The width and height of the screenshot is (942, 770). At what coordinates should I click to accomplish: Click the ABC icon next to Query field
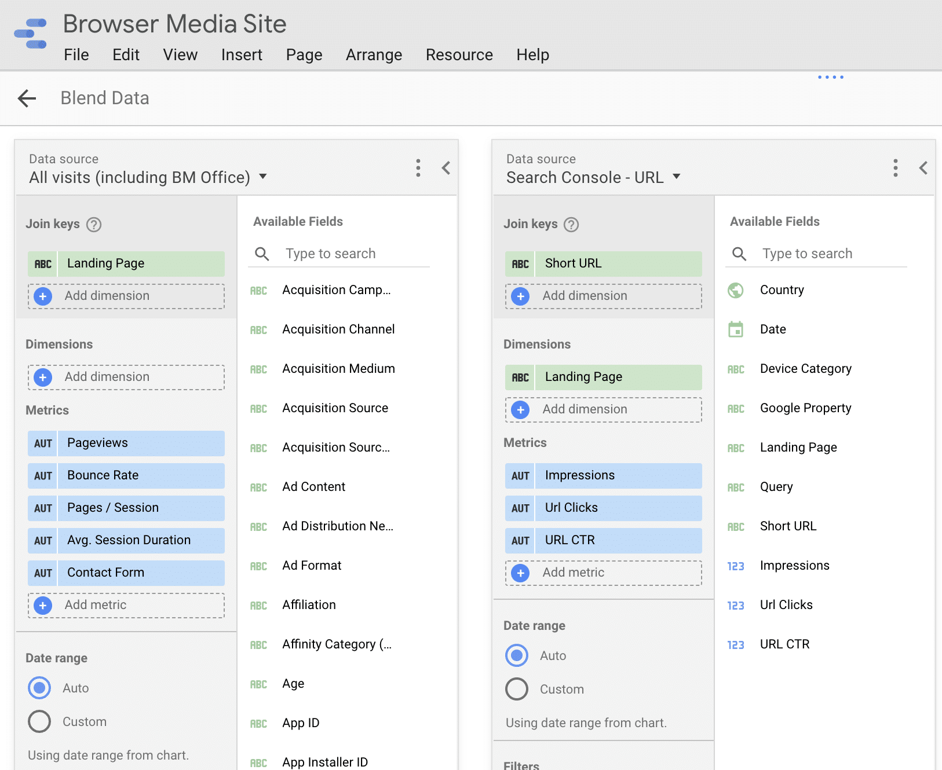click(x=736, y=487)
